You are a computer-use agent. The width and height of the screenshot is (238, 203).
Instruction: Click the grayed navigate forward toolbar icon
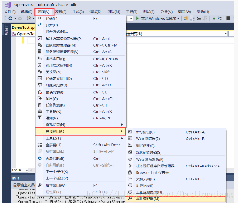coord(20,19)
